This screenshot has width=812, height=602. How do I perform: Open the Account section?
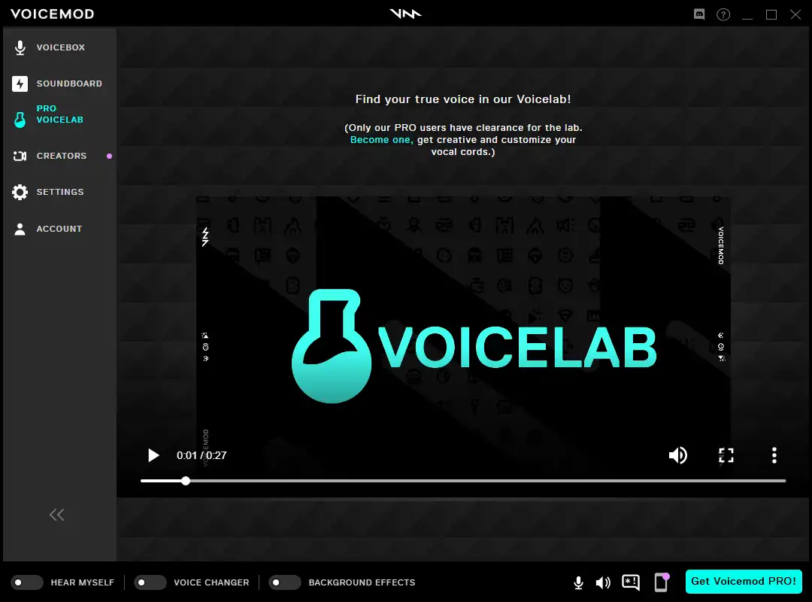pyautogui.click(x=59, y=229)
